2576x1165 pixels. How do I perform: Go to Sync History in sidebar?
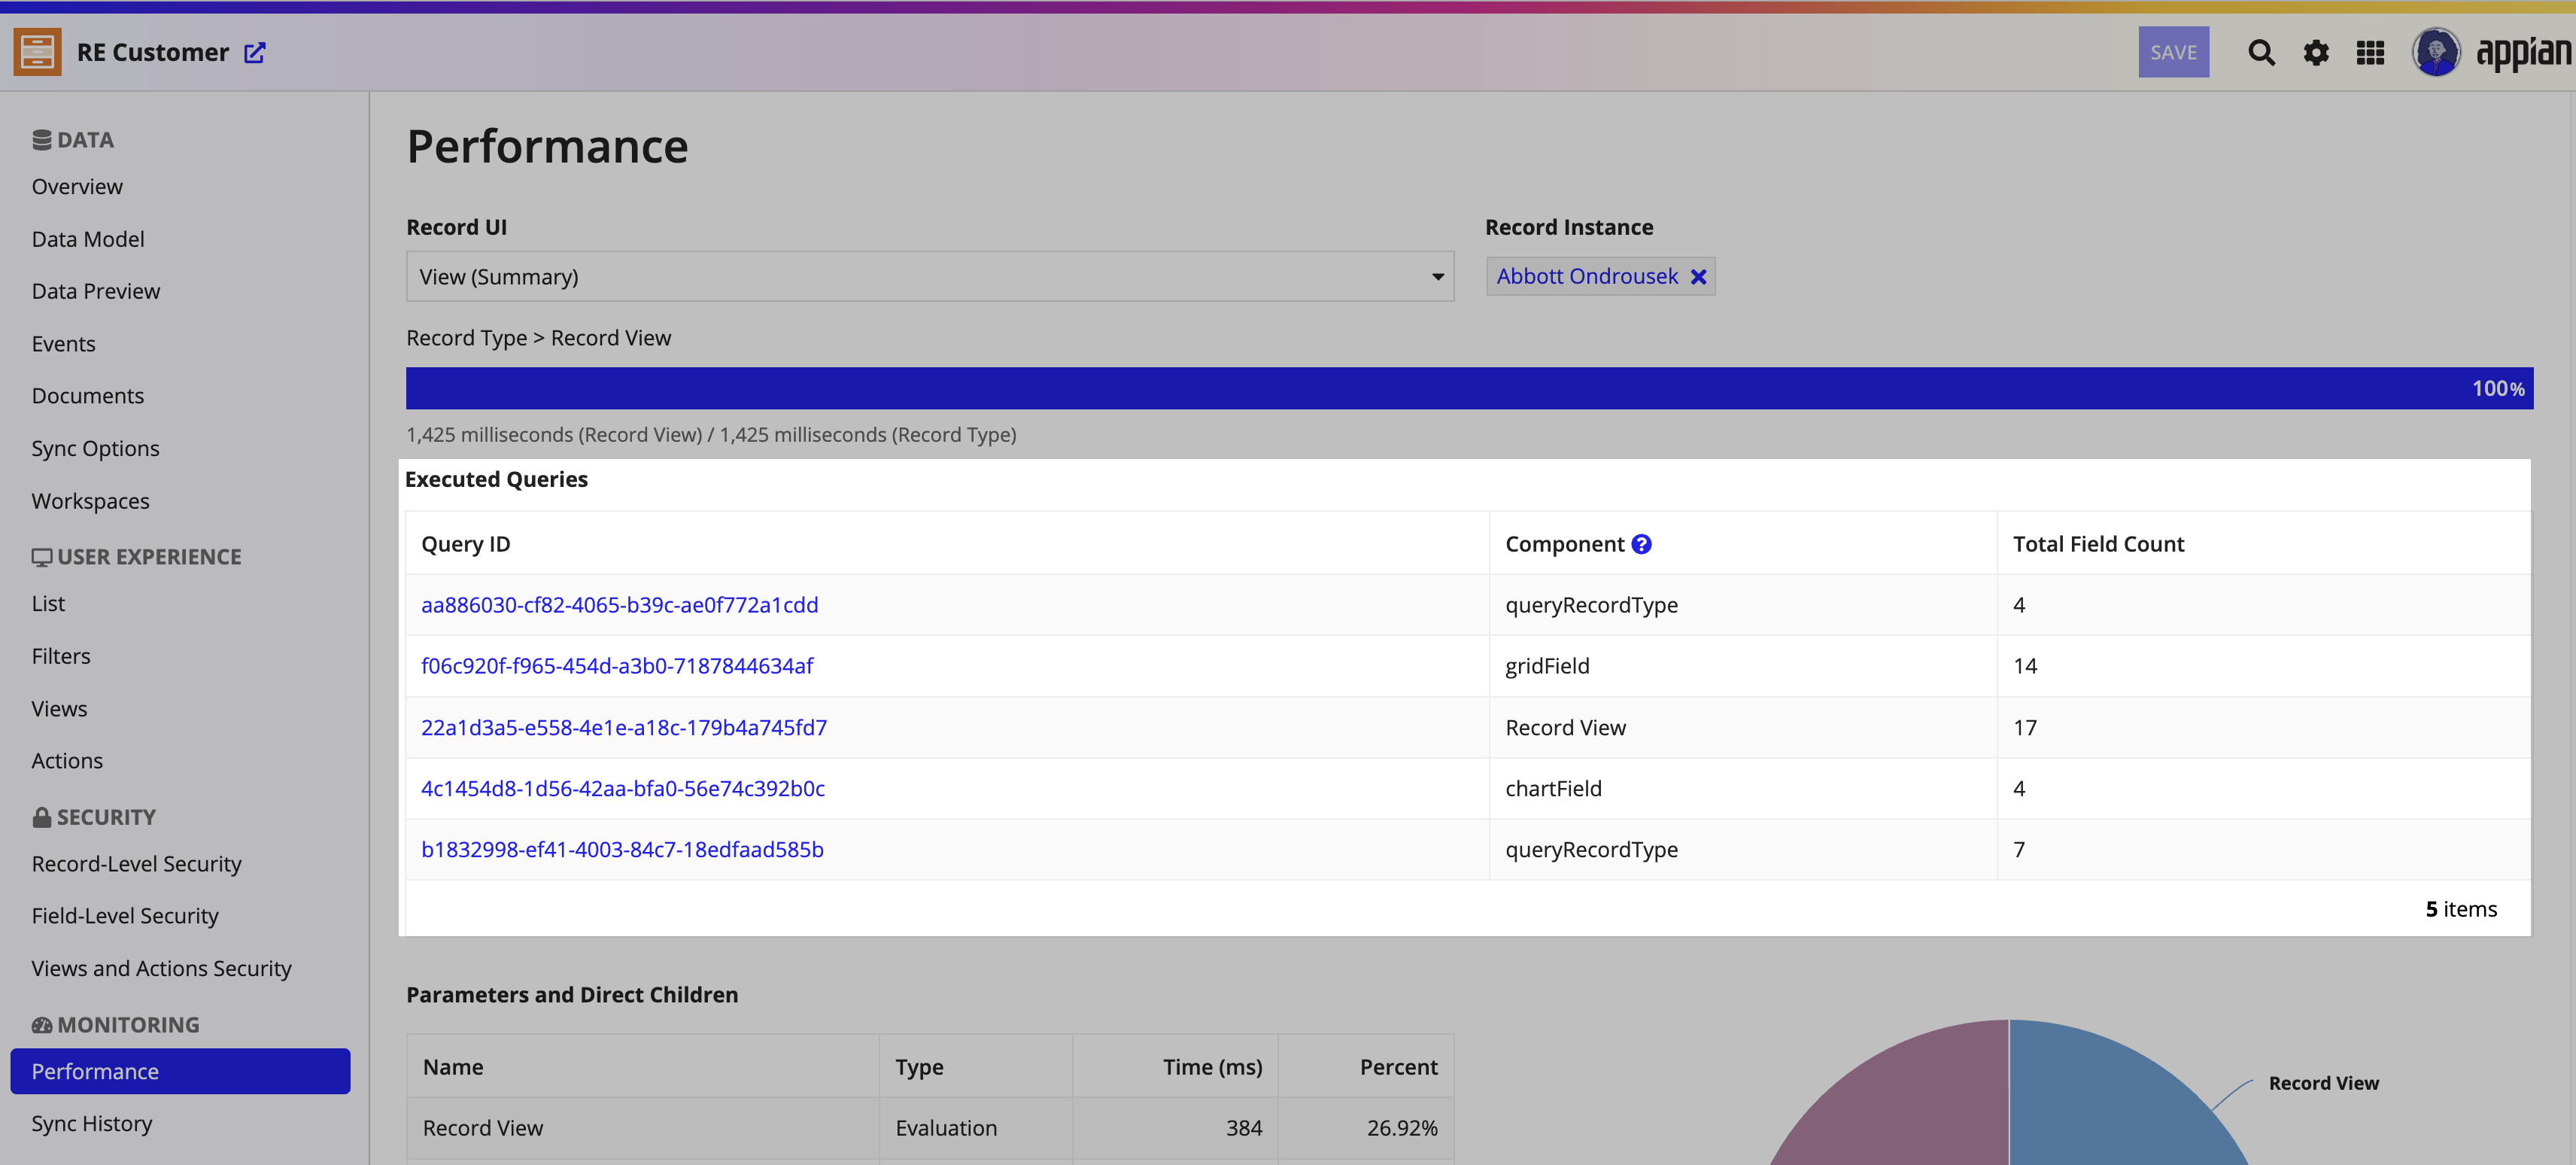tap(92, 1123)
